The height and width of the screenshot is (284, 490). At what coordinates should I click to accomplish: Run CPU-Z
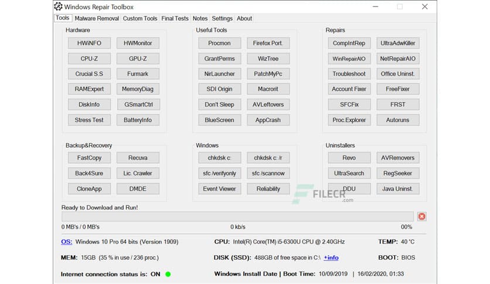click(x=89, y=59)
